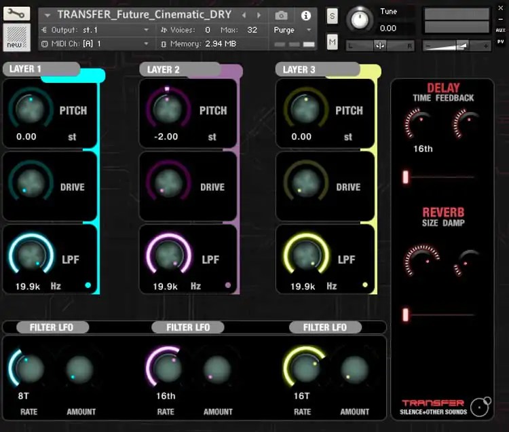
Task: Click Layer 1 LPF knob
Action: (31, 255)
